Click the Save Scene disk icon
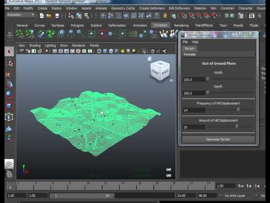The width and height of the screenshot is (270, 203). pyautogui.click(x=57, y=16)
